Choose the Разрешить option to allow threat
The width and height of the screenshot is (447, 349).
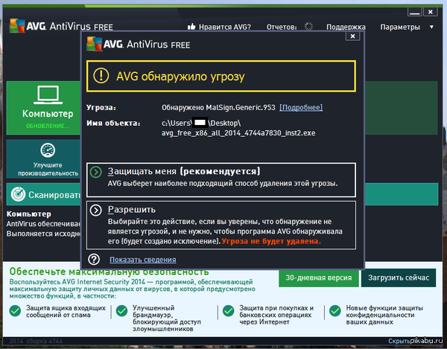[221, 225]
